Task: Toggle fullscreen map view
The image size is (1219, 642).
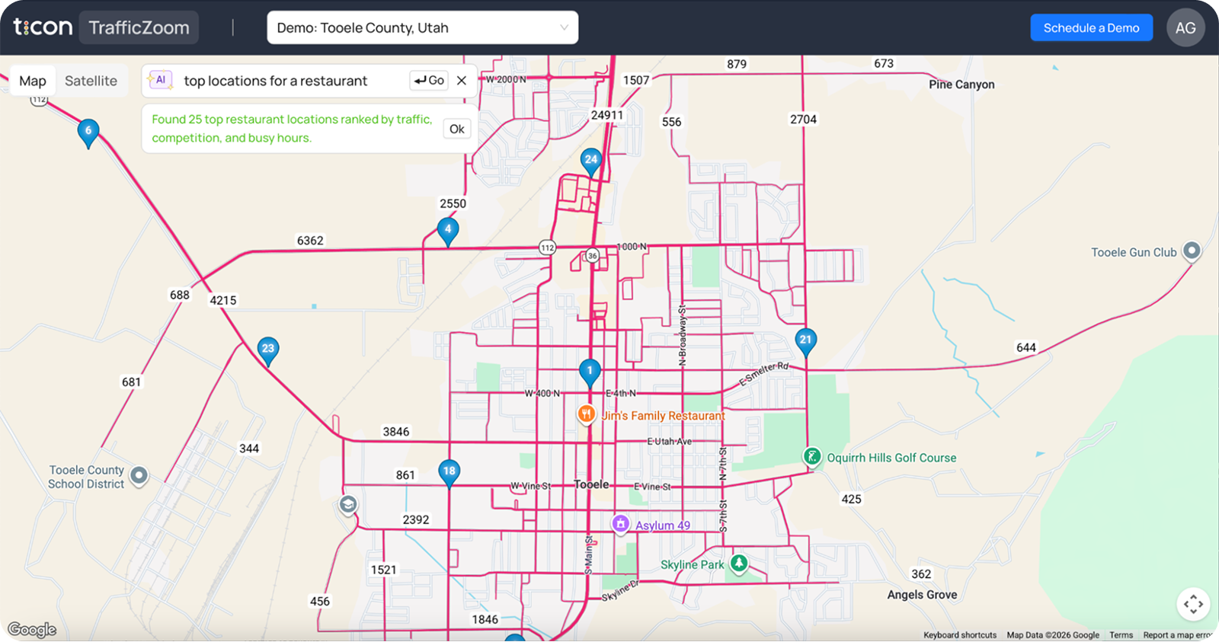Action: click(x=1193, y=604)
